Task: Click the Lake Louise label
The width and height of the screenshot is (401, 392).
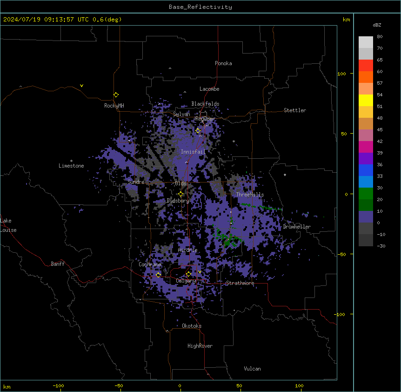Action: (x=8, y=225)
